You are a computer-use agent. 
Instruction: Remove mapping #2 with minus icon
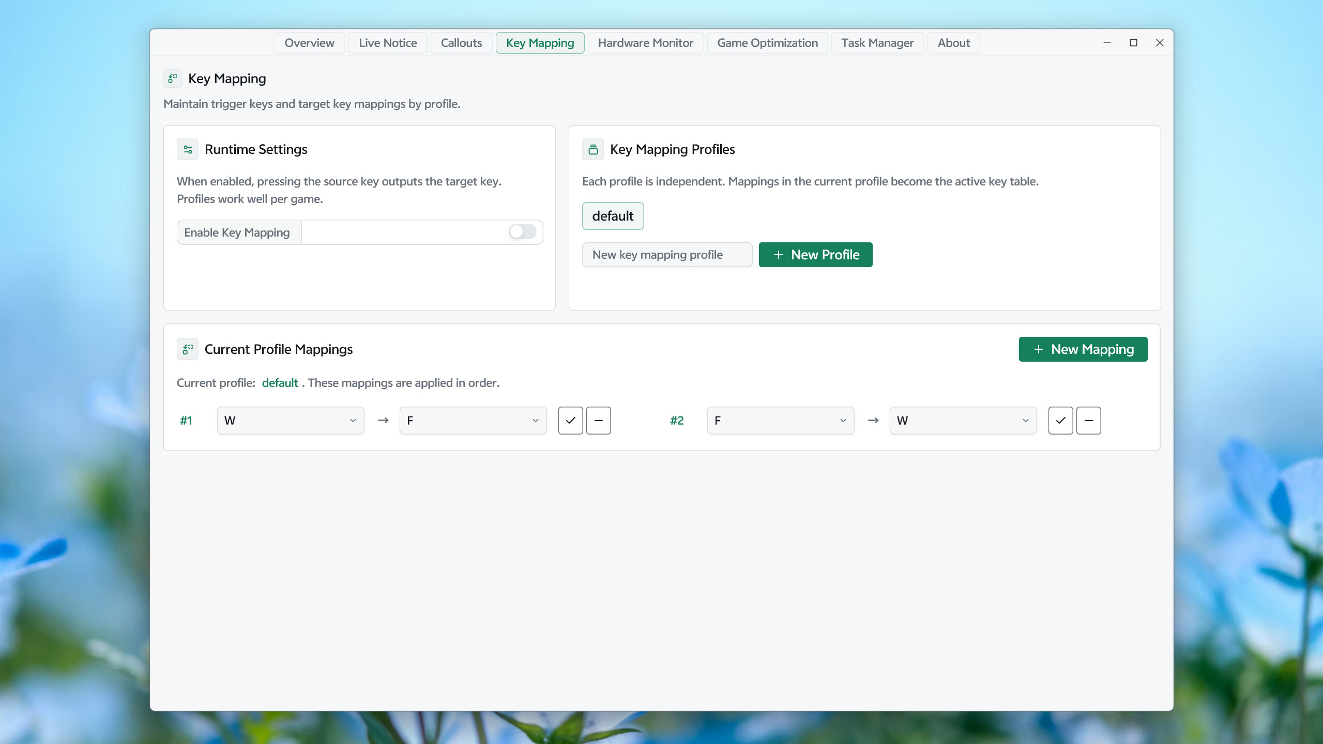point(1089,421)
